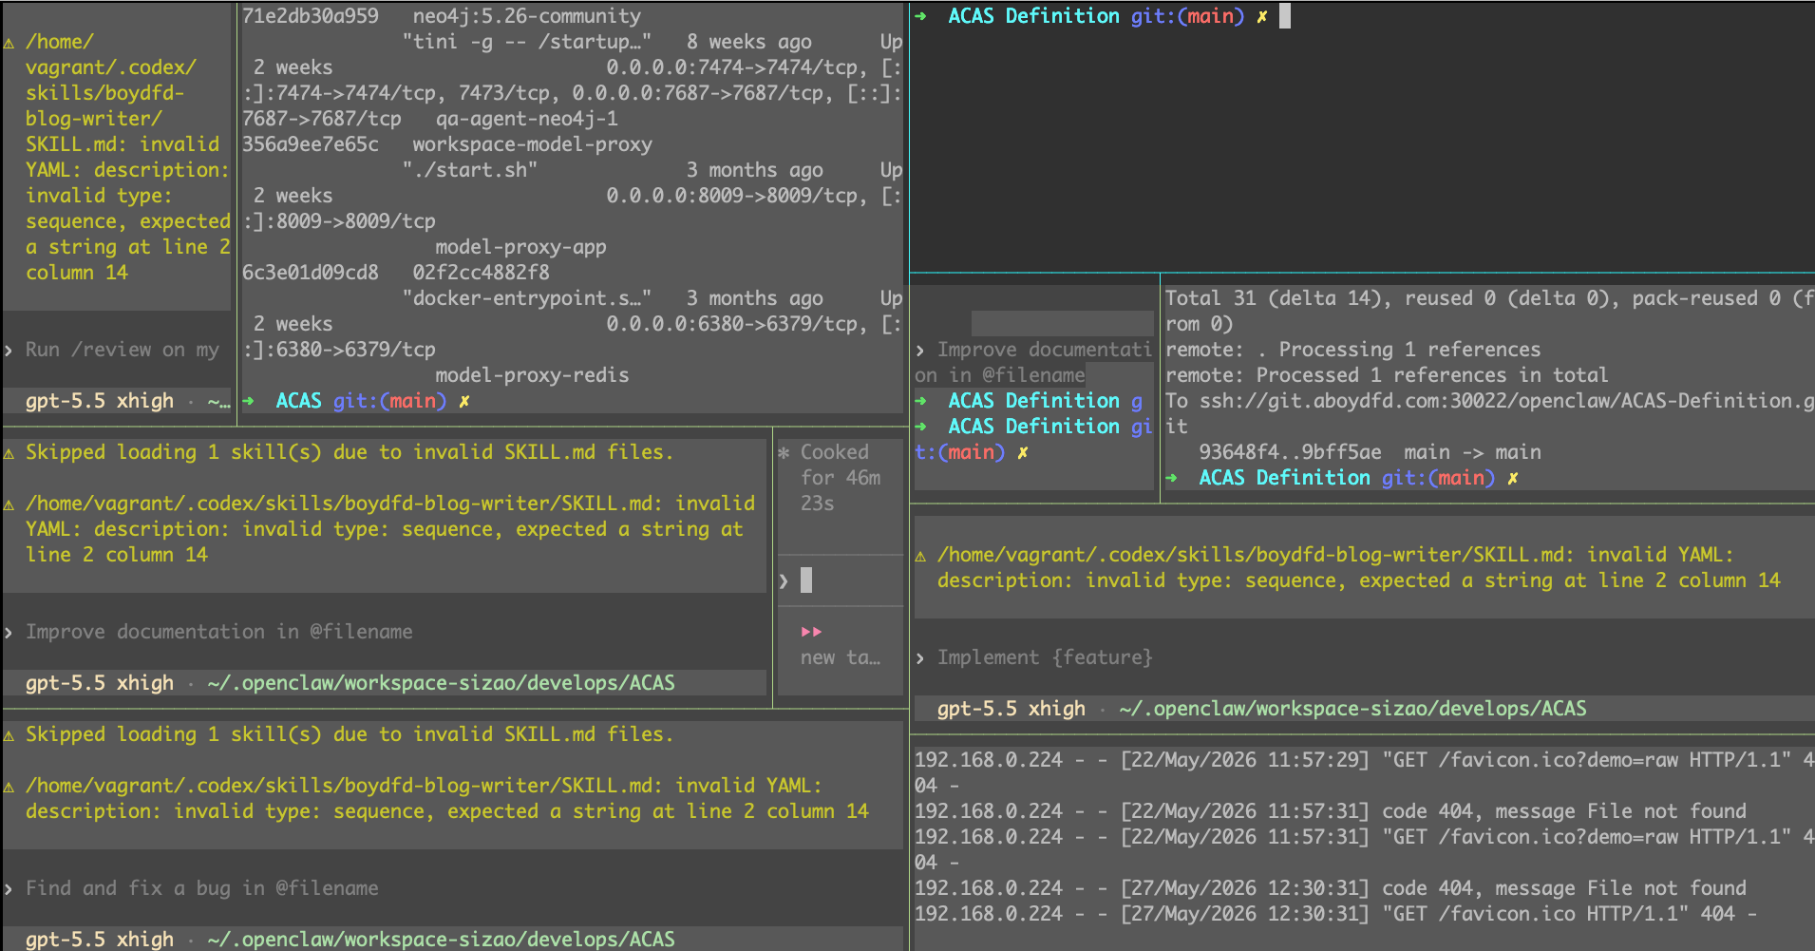Focus the "Implement {feature}" prompt input
This screenshot has height=951, width=1815.
pos(1364,657)
